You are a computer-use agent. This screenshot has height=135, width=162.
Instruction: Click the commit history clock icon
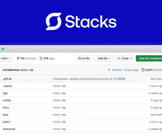pos(143,70)
